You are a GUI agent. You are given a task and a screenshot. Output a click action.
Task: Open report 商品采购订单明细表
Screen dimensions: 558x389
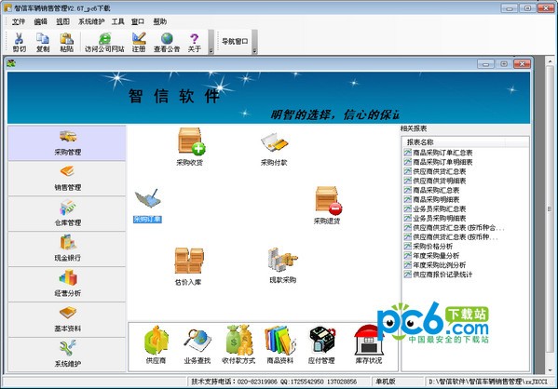[x=439, y=162]
